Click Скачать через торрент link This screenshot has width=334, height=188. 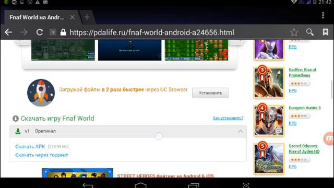click(42, 155)
